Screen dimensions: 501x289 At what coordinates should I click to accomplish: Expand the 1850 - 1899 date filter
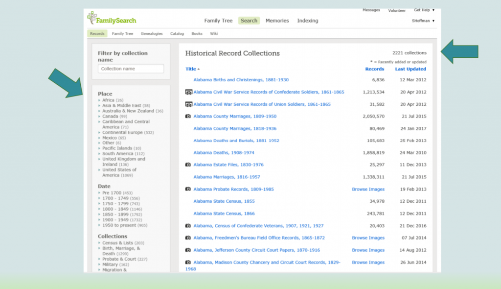tap(99, 215)
